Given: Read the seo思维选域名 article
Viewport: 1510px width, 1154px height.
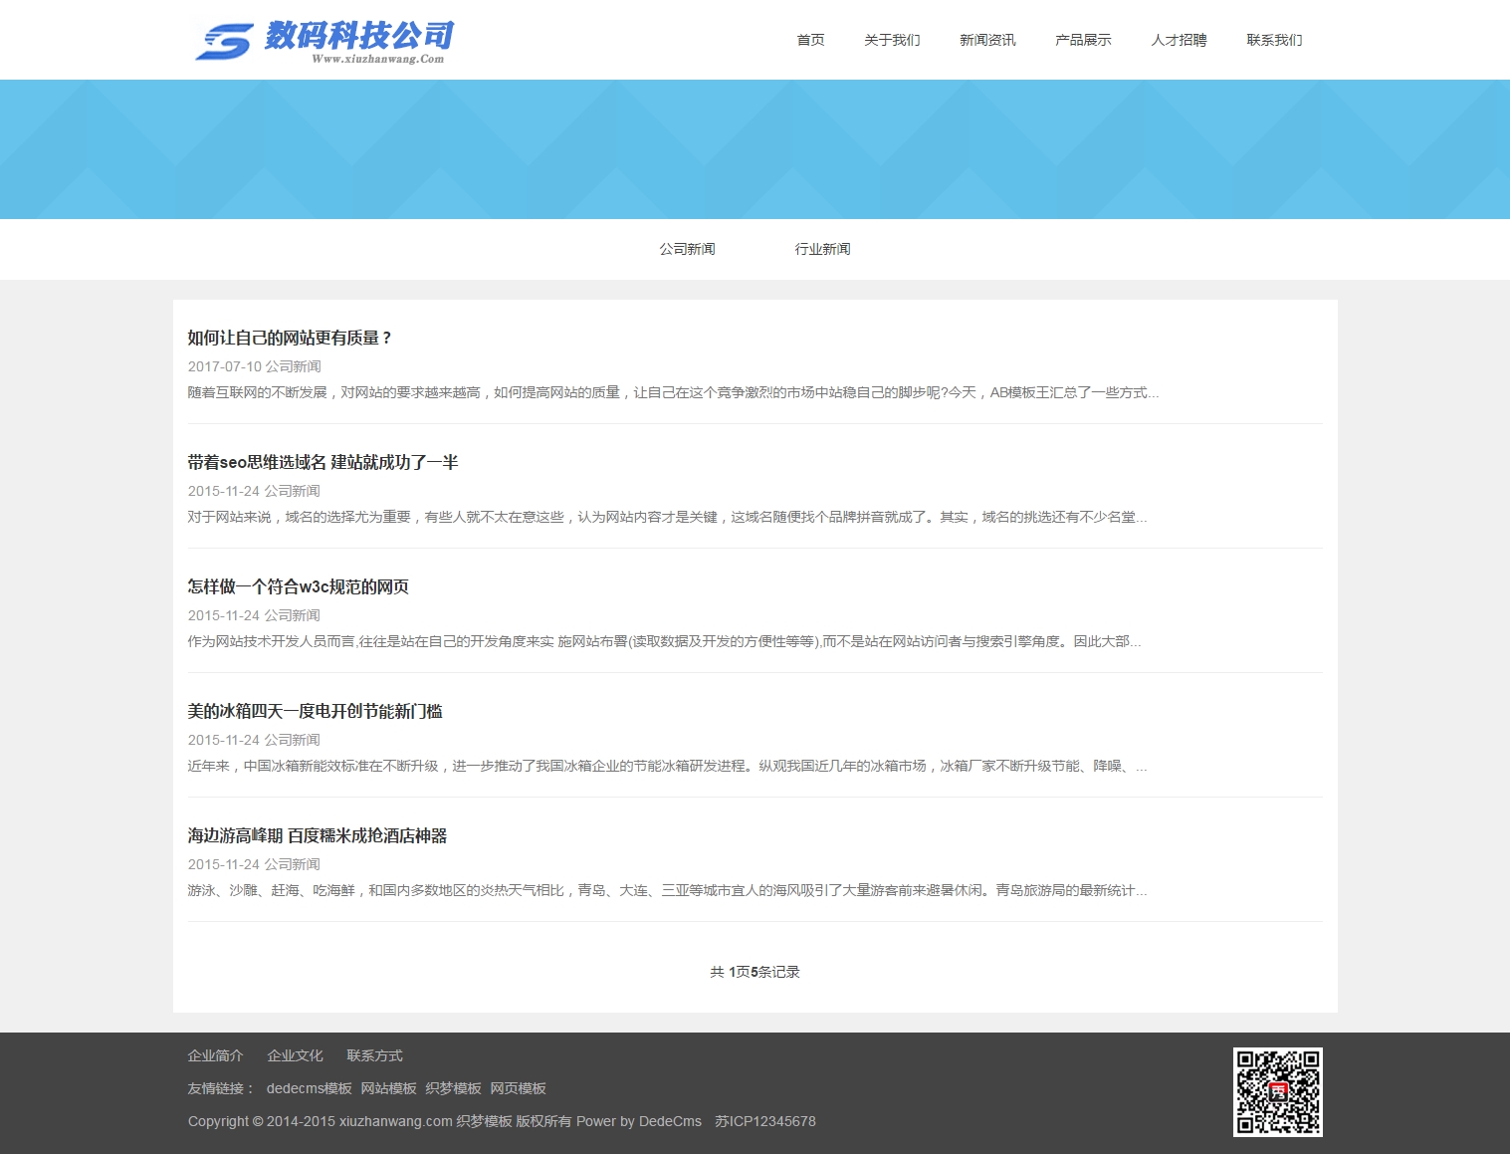Looking at the screenshot, I should pos(323,463).
